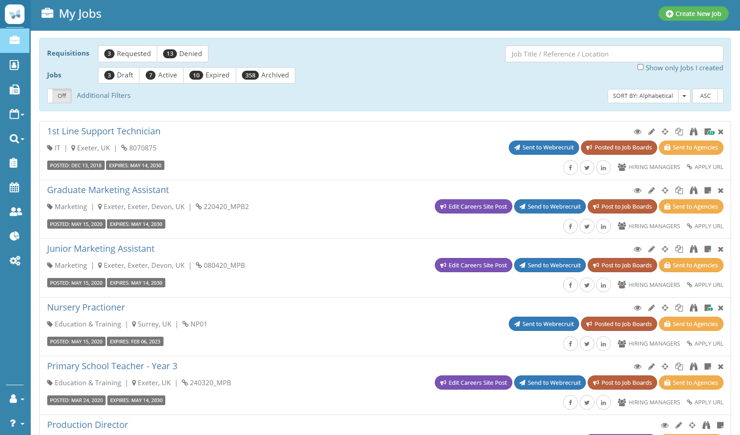Click Send to Webrecruit for Junior Marketing Assistant

[550, 265]
